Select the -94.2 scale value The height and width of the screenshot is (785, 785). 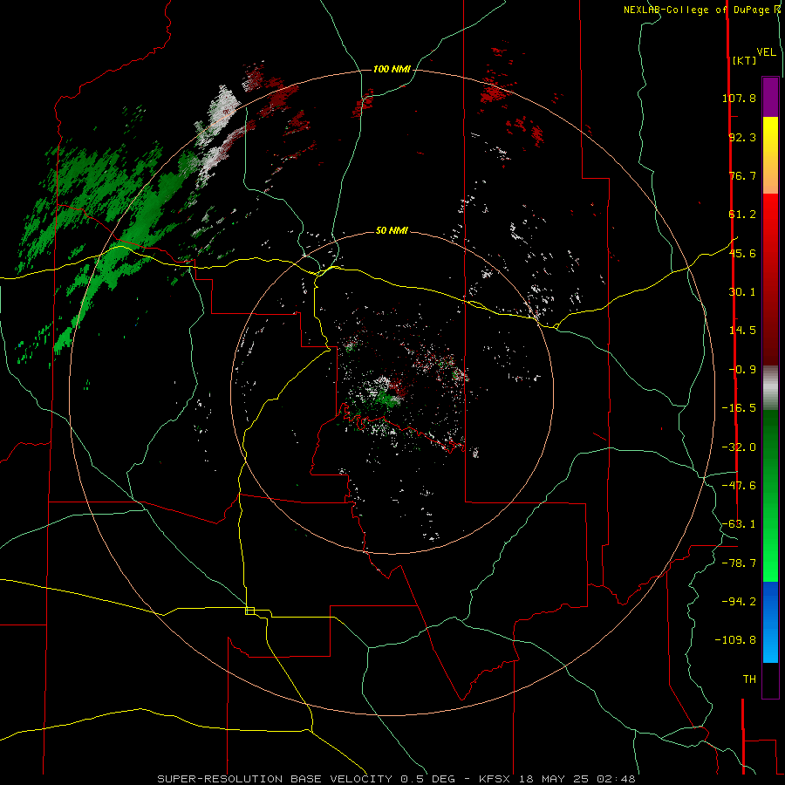click(739, 601)
